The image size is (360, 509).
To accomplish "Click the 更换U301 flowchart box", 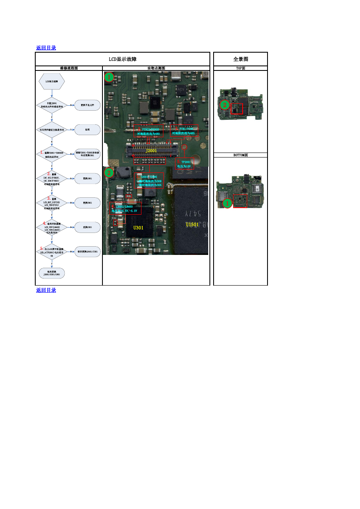I will click(88, 227).
